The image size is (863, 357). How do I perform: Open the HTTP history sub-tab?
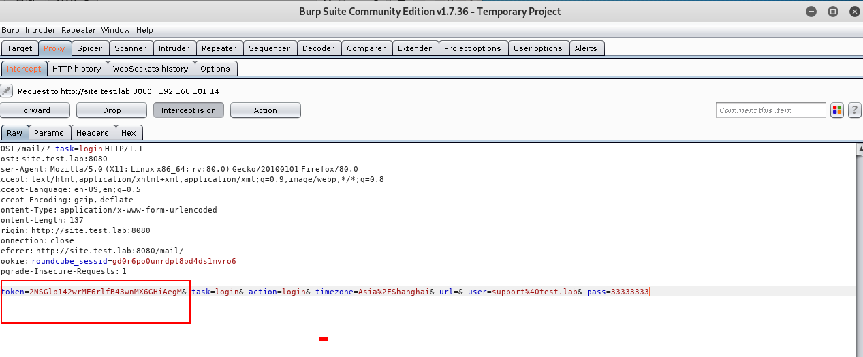pos(77,69)
